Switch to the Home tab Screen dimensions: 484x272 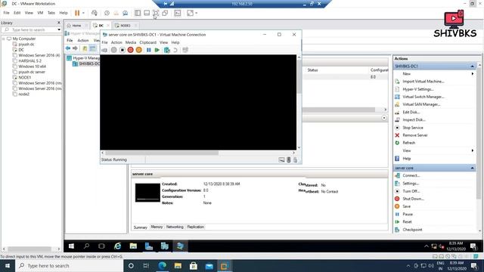pos(76,26)
